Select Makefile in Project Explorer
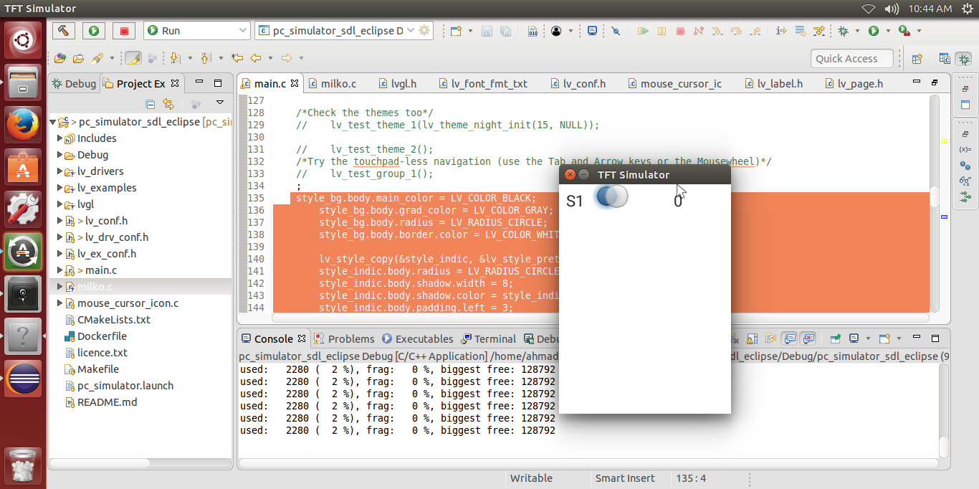This screenshot has width=979, height=489. (97, 369)
